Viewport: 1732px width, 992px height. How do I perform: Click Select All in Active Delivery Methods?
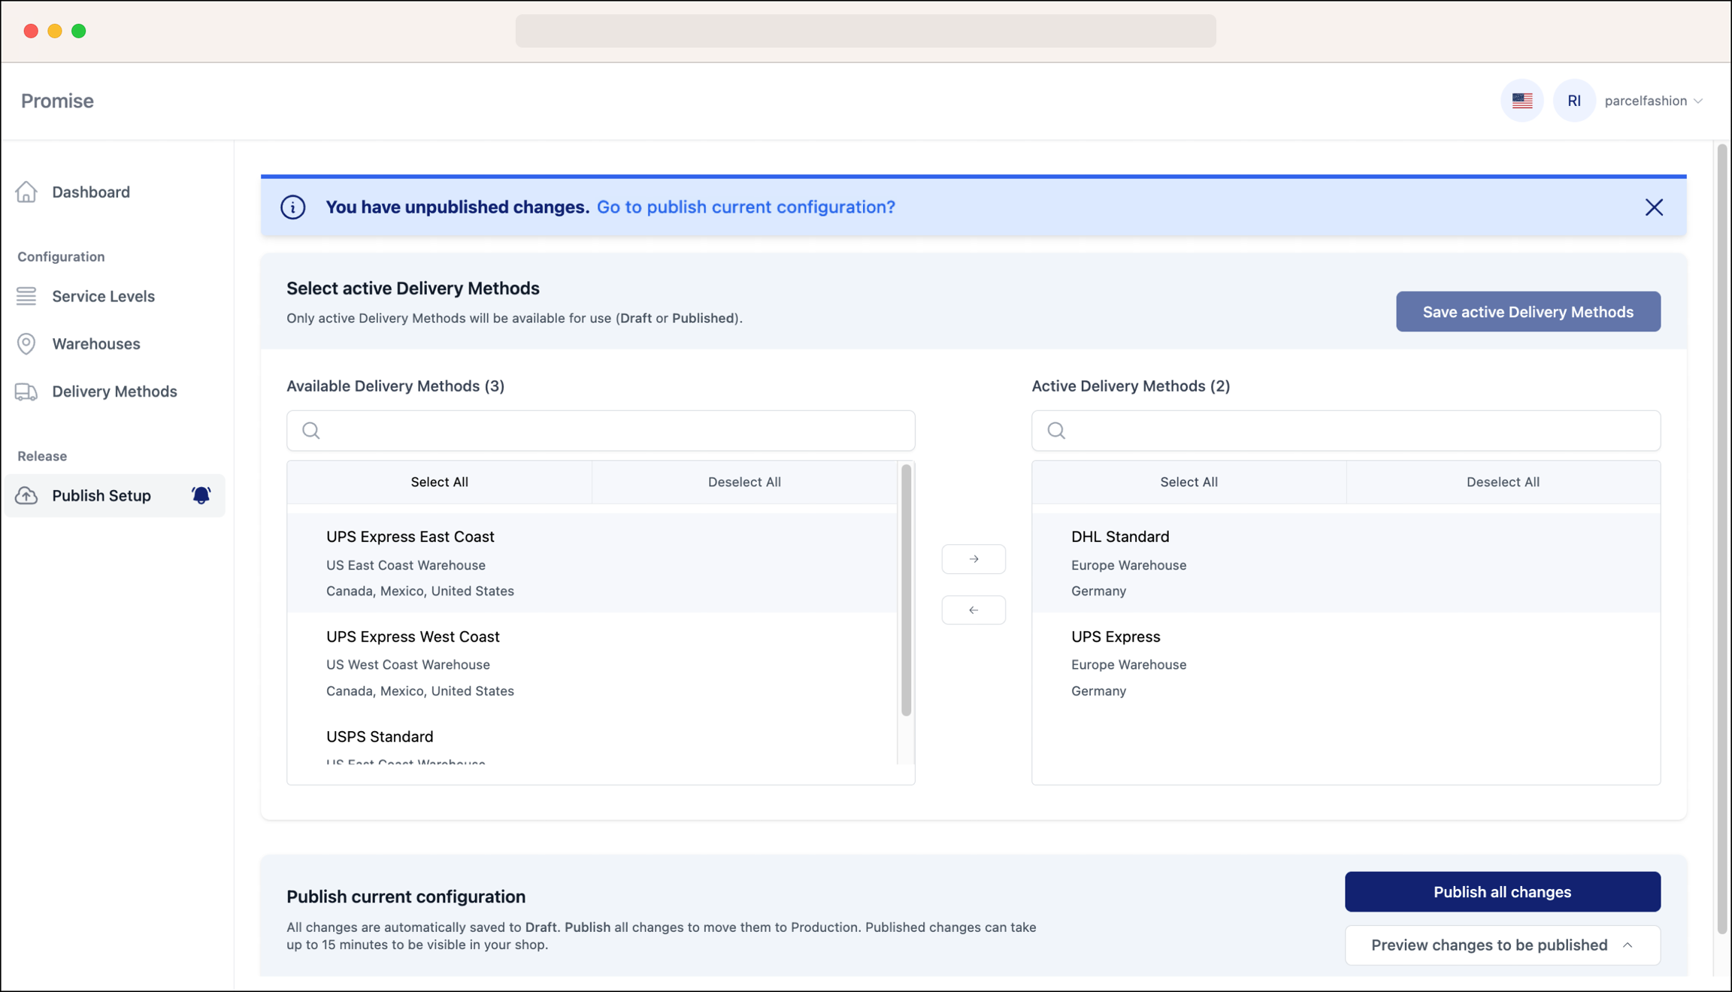[1188, 482]
